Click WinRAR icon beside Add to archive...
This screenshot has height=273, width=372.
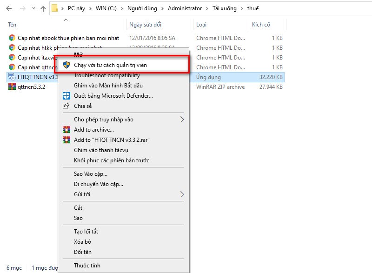pyautogui.click(x=66, y=130)
